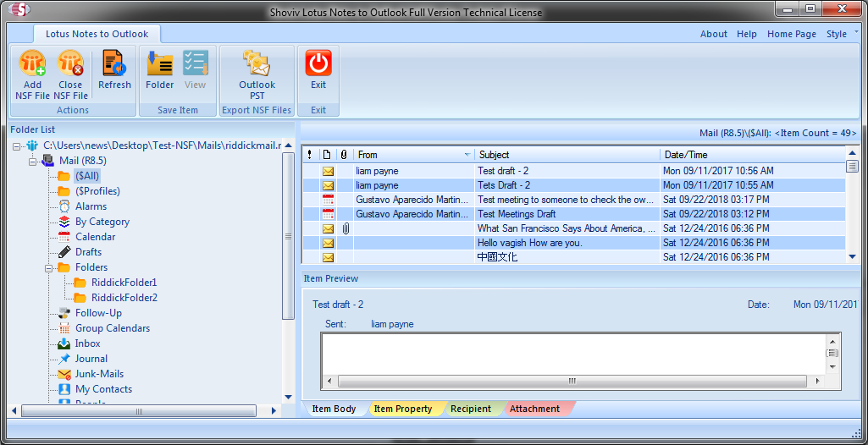
Task: Select RiddickFolder2 in the tree
Action: coord(124,298)
